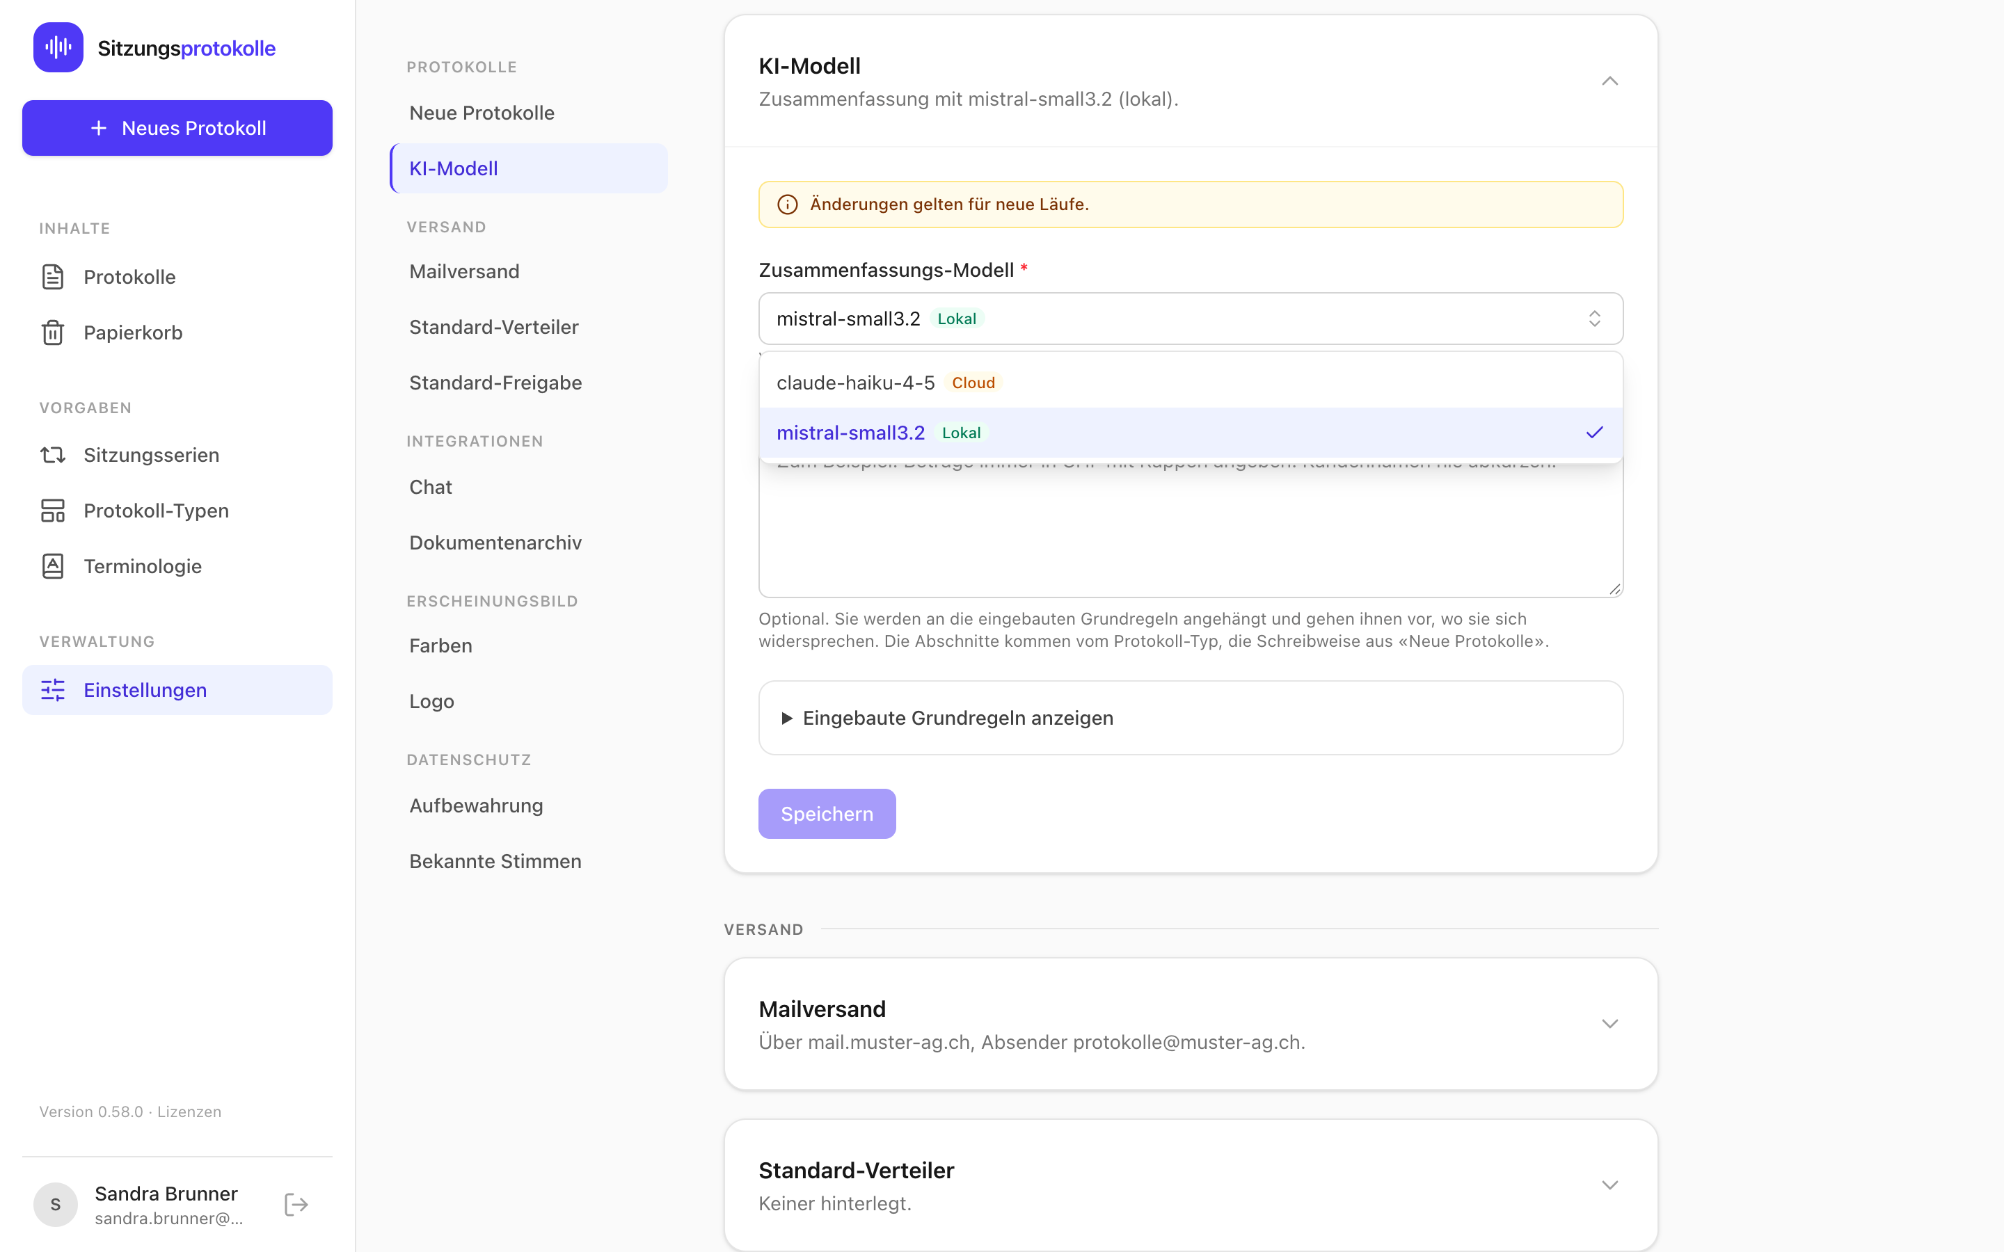Viewport: 2004px width, 1252px height.
Task: Click the S user avatar
Action: [x=56, y=1204]
